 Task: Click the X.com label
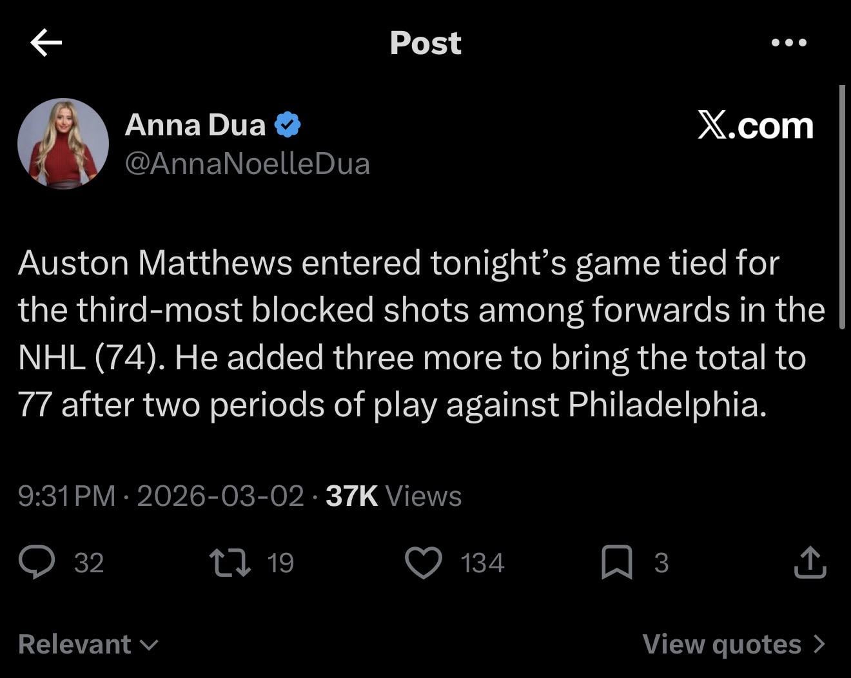click(755, 125)
